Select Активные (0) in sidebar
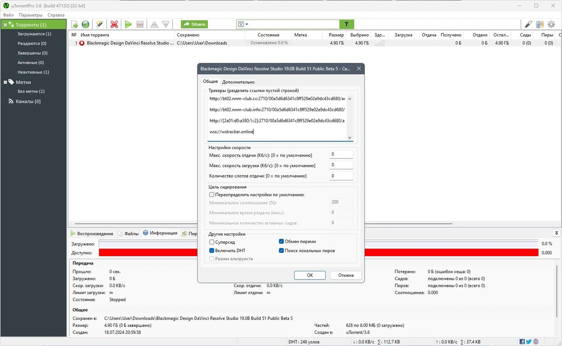The height and width of the screenshot is (346, 562). coord(30,63)
